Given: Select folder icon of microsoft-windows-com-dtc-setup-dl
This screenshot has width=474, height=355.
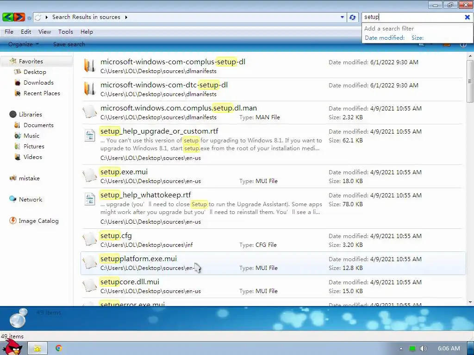Looking at the screenshot, I should coord(89,88).
